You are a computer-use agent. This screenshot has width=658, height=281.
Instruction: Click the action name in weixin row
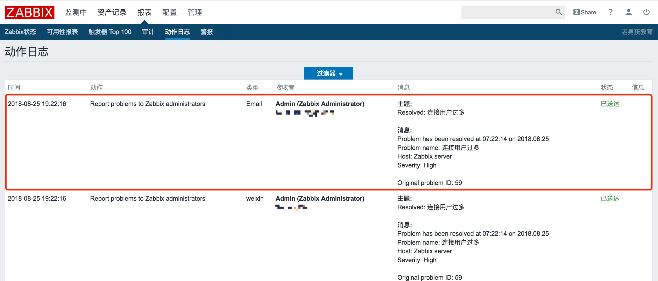(x=148, y=199)
